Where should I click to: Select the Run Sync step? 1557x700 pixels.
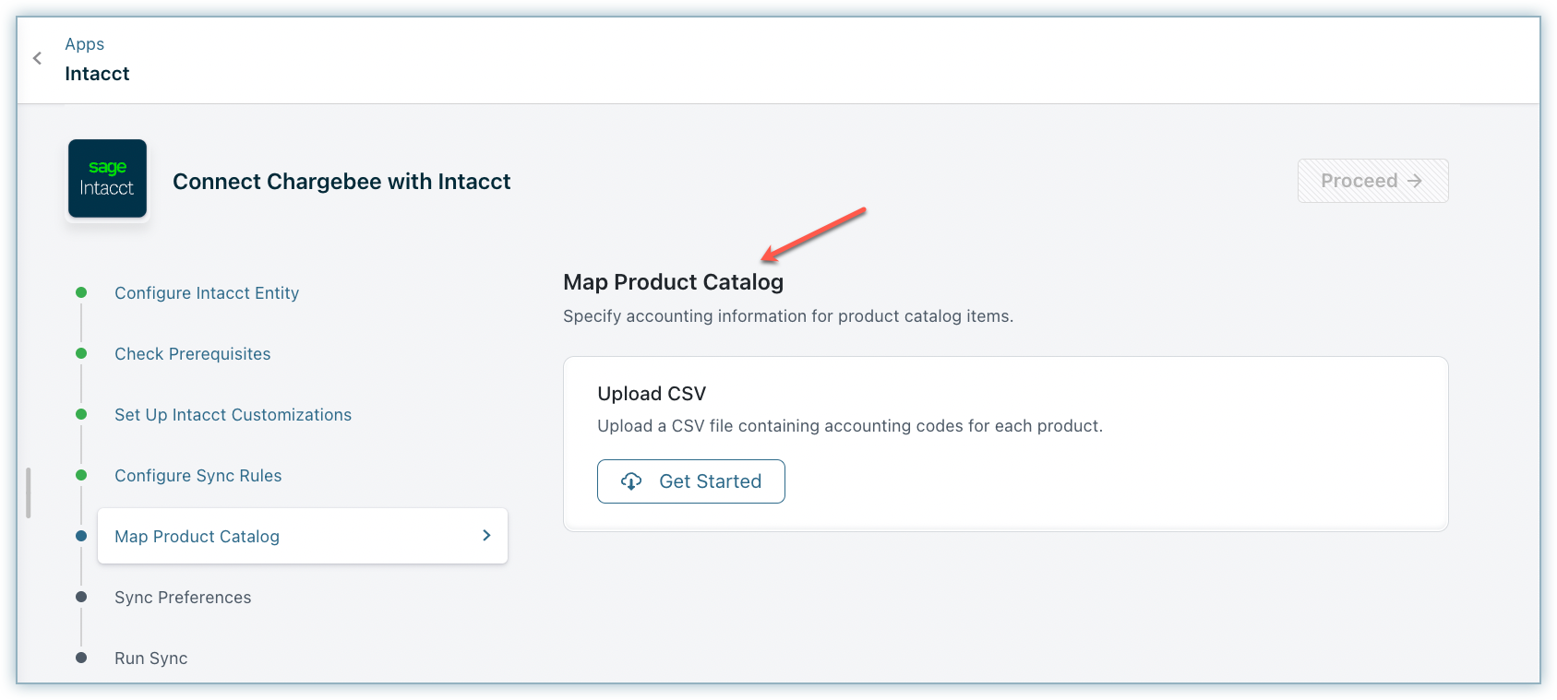(x=150, y=658)
